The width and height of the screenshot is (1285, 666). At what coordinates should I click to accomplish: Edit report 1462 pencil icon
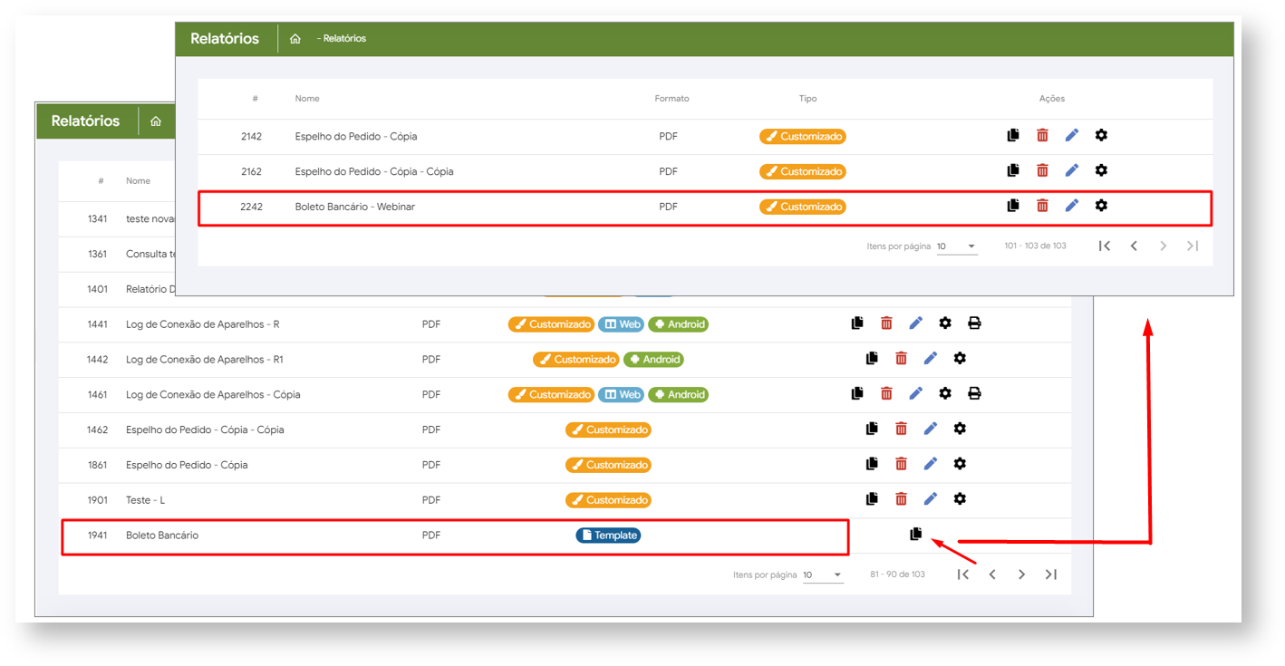pos(931,429)
